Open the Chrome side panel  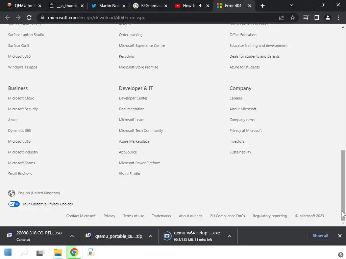(317, 18)
